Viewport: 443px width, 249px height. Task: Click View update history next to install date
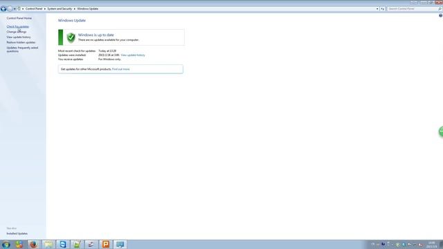tap(133, 55)
